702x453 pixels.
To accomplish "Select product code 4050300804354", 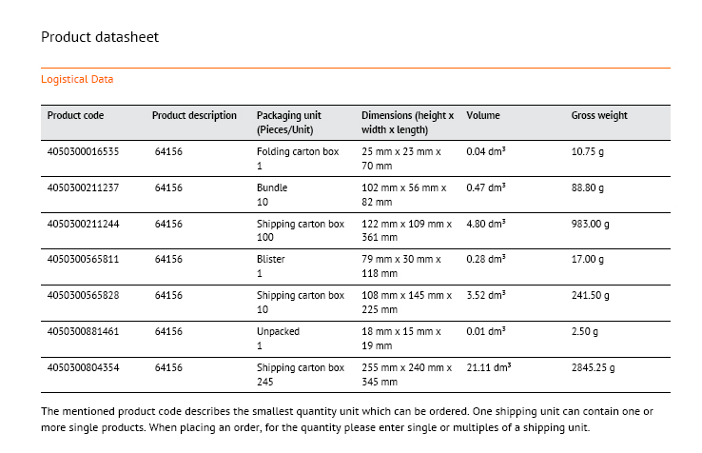I will pyautogui.click(x=84, y=367).
